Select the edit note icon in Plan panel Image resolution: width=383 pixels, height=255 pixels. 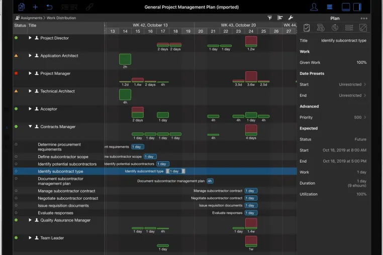pyautogui.click(x=363, y=28)
